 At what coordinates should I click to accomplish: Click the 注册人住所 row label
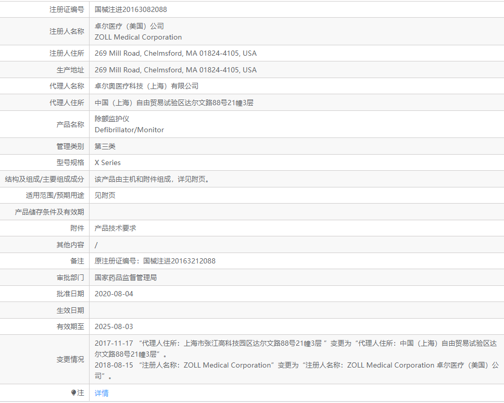pyautogui.click(x=67, y=53)
